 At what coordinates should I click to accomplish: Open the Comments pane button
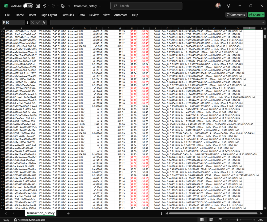pyautogui.click(x=236, y=15)
